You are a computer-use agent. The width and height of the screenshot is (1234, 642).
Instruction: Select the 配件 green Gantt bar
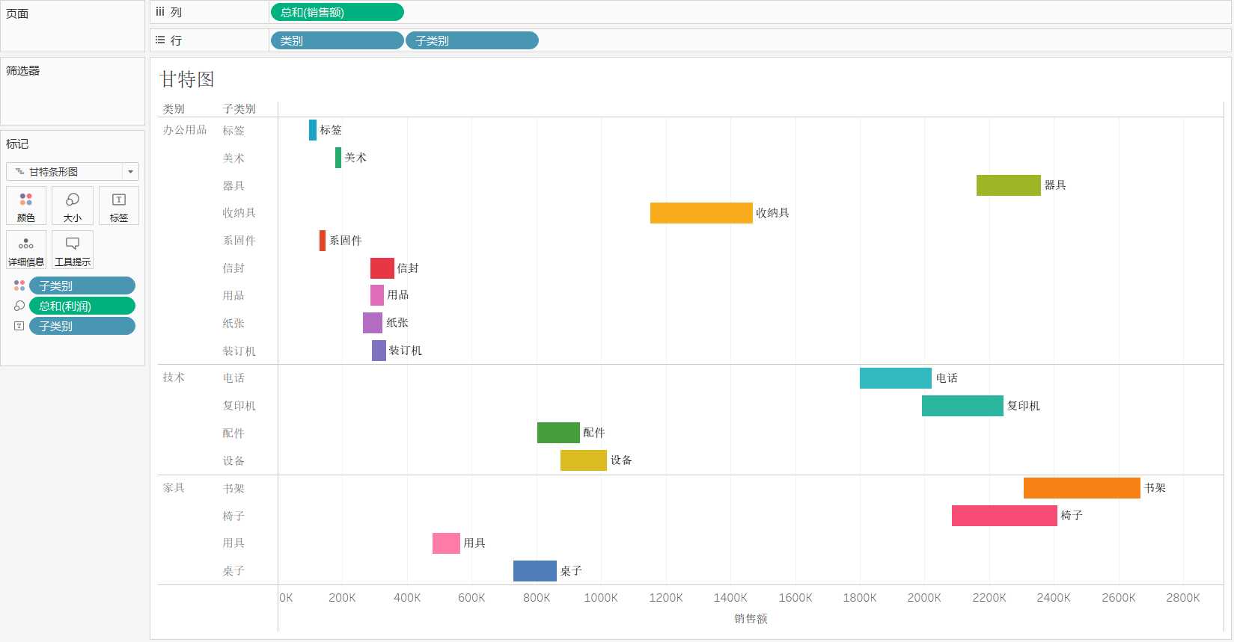pos(558,433)
